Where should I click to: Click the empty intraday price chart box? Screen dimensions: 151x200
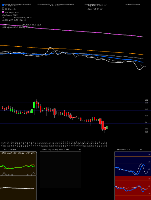[x=60, y=170]
